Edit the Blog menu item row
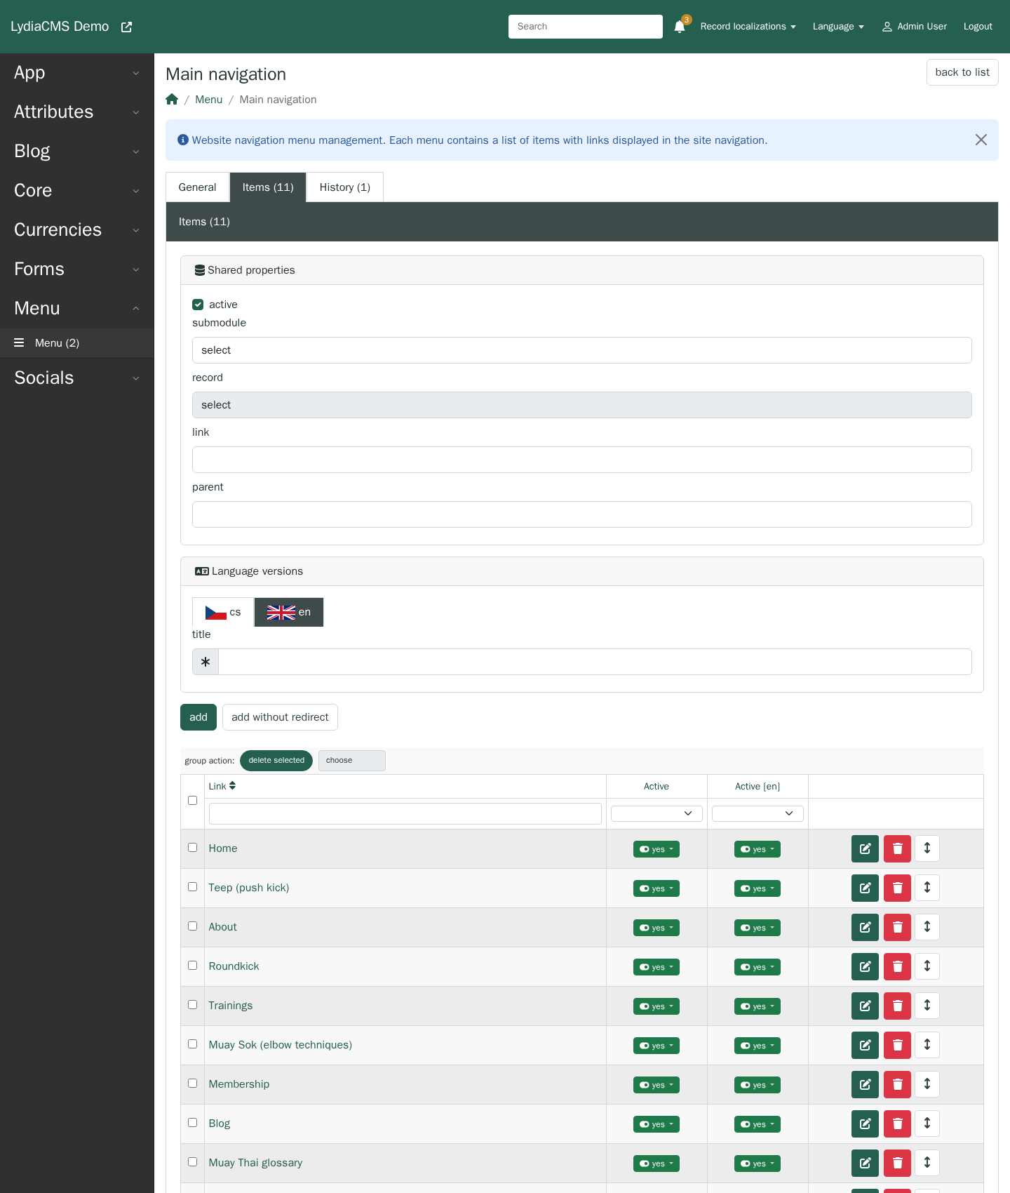1010x1193 pixels. pos(865,1124)
